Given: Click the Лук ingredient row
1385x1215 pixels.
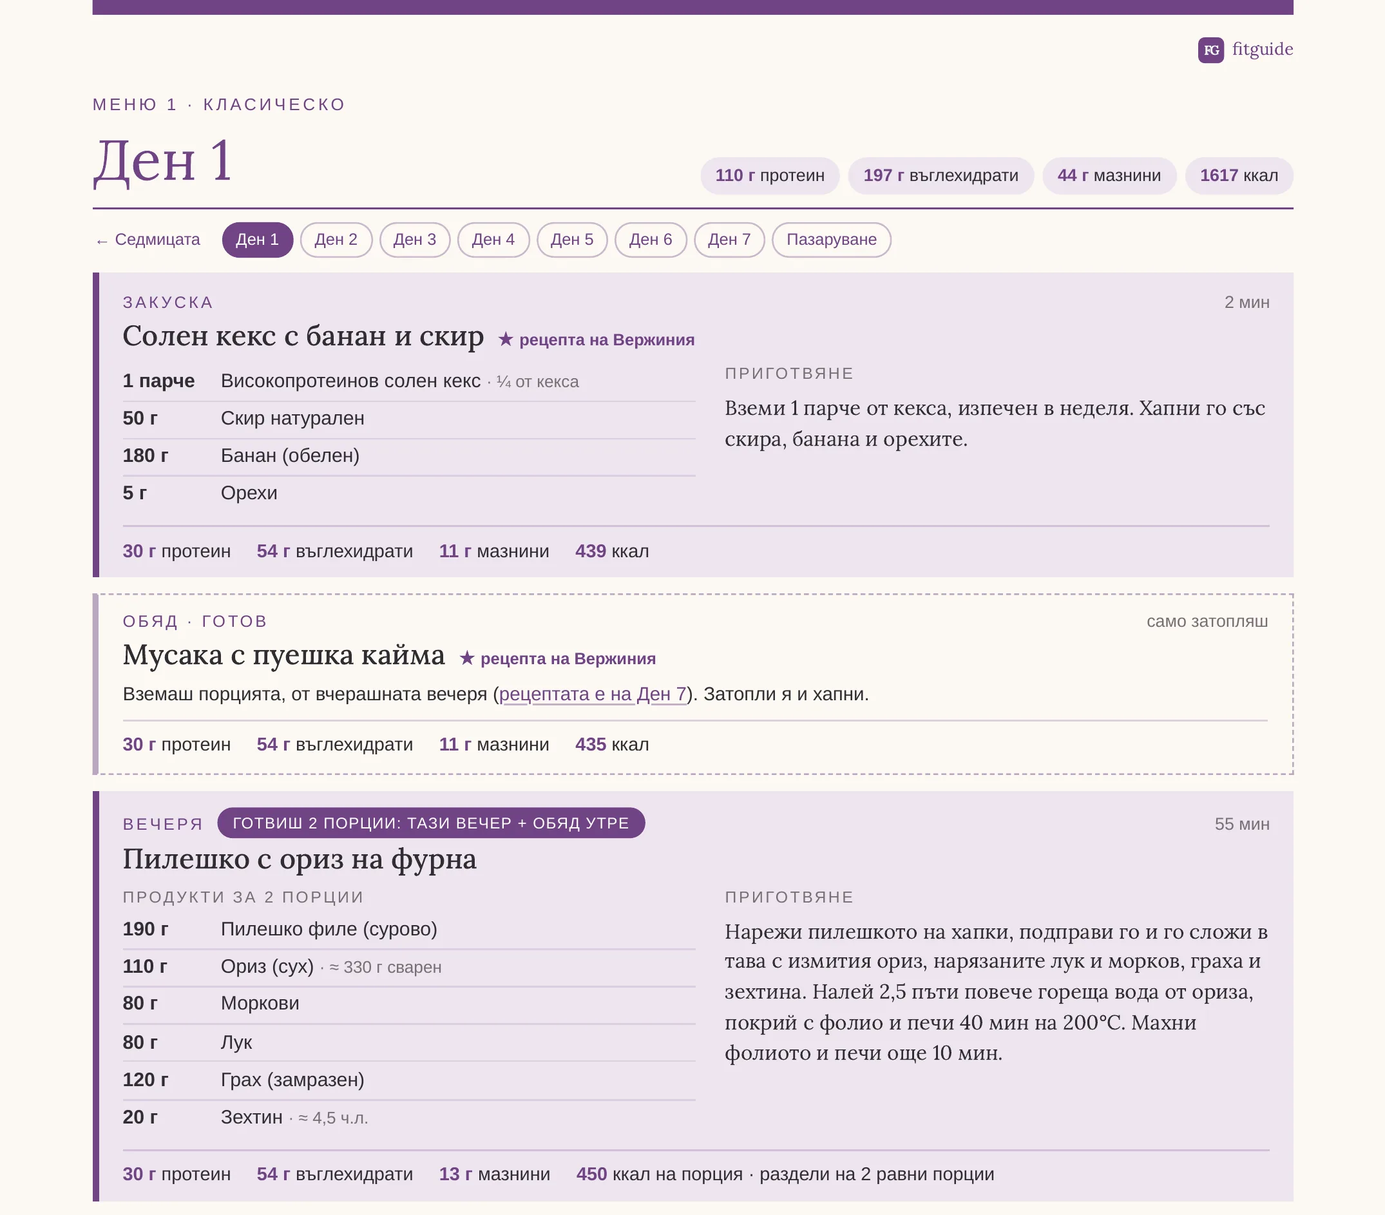Looking at the screenshot, I should (408, 1042).
